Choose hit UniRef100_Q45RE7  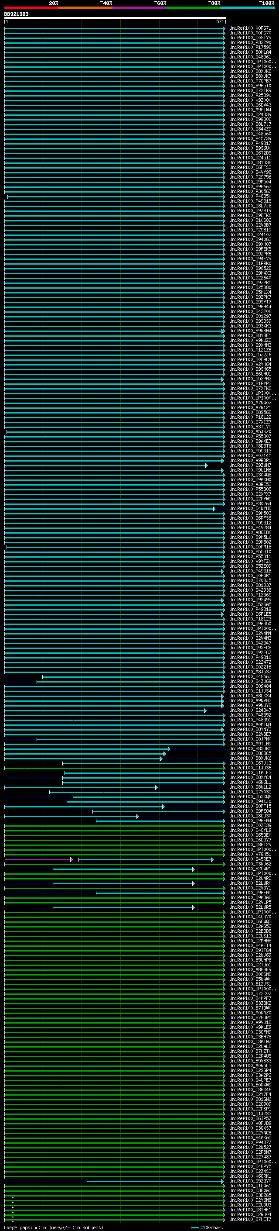click(250, 859)
